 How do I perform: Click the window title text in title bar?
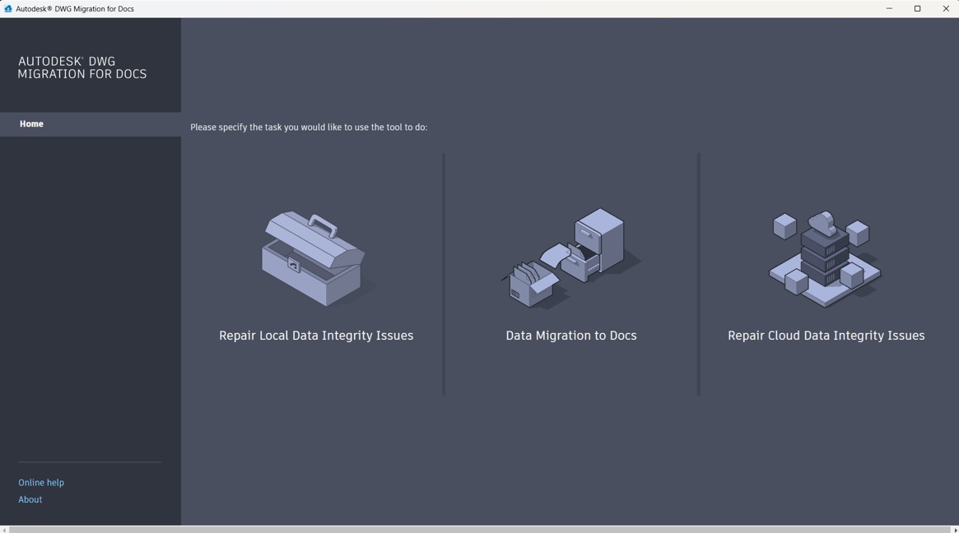click(74, 8)
